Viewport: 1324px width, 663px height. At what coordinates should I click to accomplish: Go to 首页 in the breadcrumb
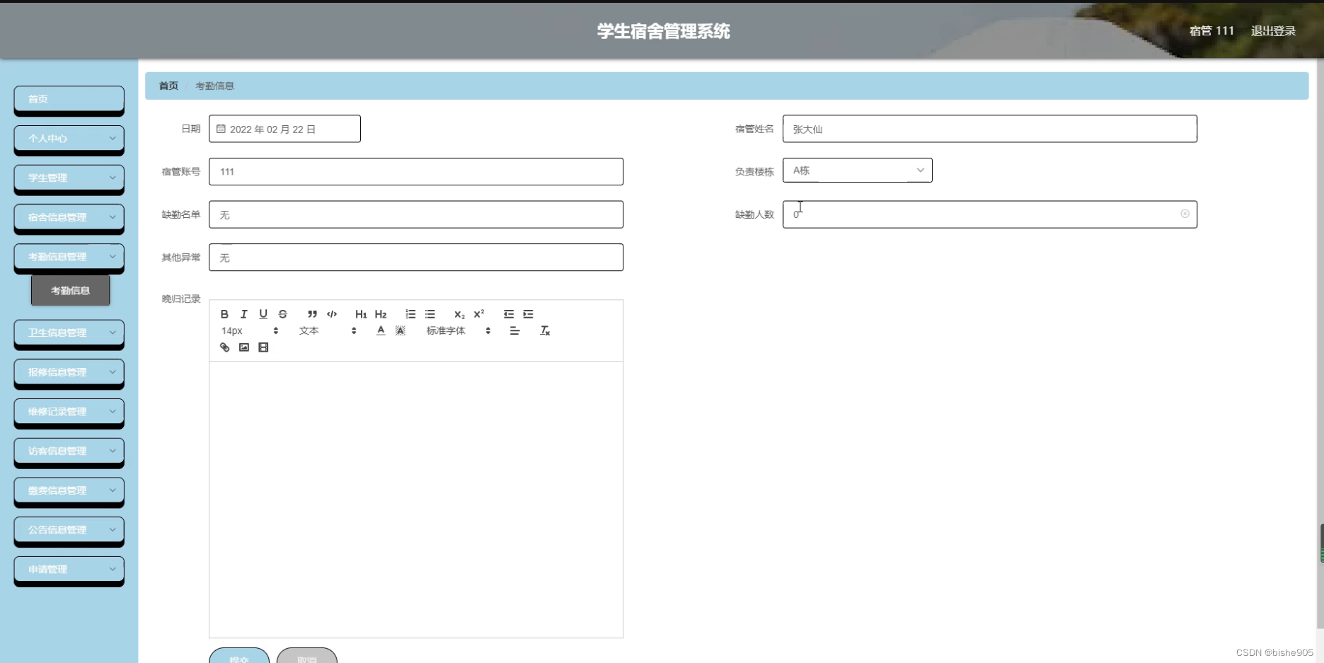(x=168, y=86)
